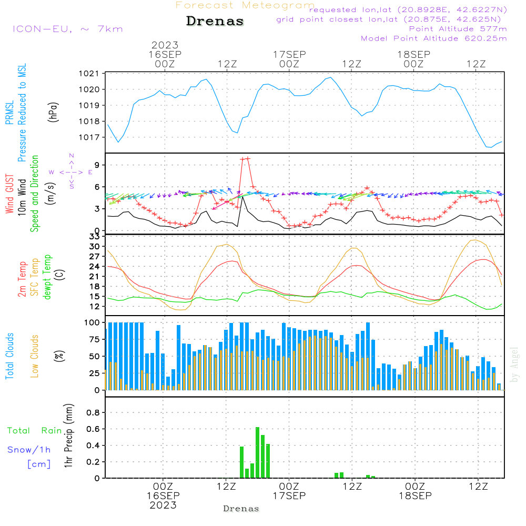This screenshot has height=526, width=526.
Task: Click the tallest green rain bar near 0.6 mm
Action: pyautogui.click(x=258, y=452)
